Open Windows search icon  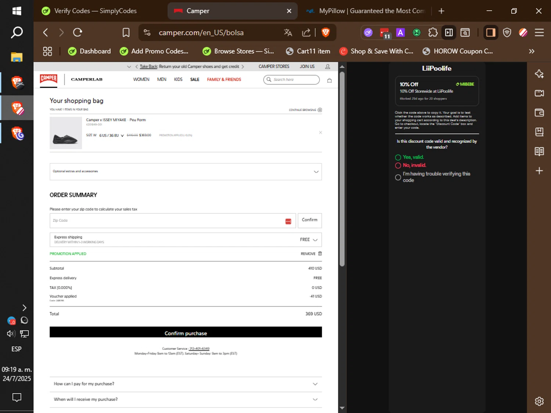tap(17, 33)
